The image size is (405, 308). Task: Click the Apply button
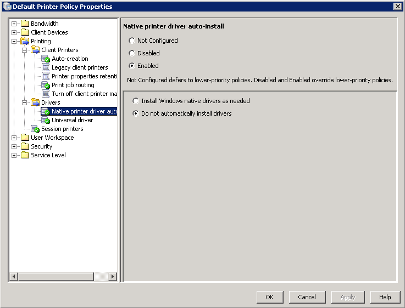tap(348, 297)
